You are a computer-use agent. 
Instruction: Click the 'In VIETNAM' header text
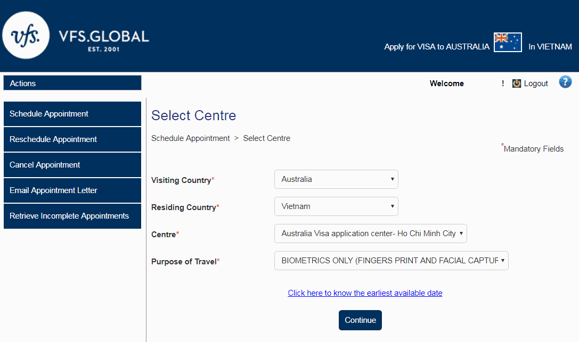(550, 47)
